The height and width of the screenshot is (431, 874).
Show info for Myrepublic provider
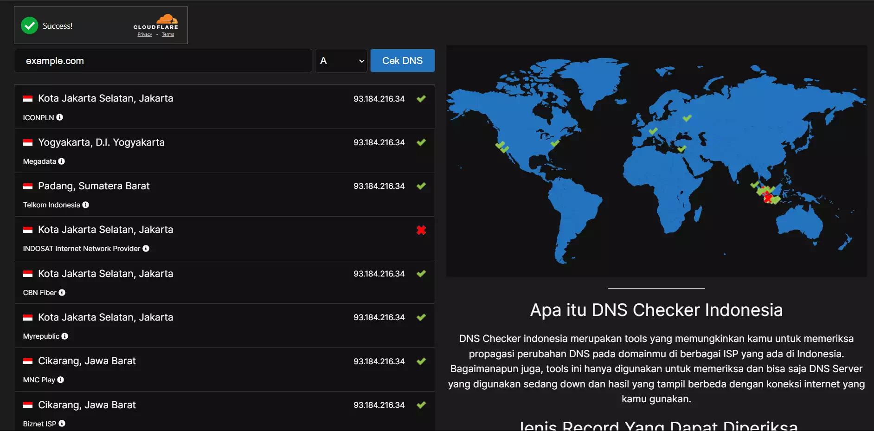pyautogui.click(x=65, y=336)
